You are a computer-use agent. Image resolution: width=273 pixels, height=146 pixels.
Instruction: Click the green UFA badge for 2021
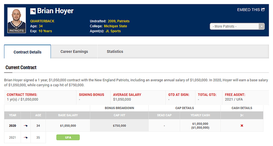[68, 137]
